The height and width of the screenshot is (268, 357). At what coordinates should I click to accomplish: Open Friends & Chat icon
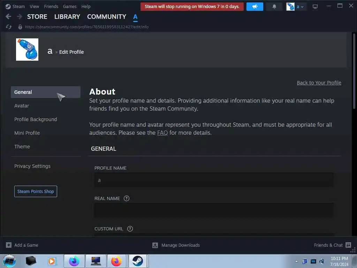tap(348, 245)
